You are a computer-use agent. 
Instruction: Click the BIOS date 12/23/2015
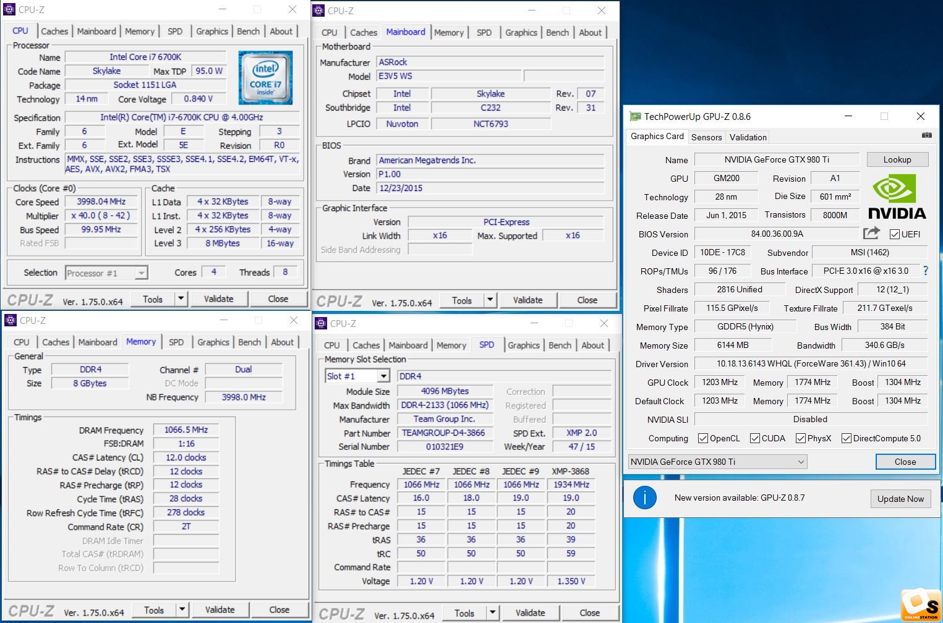[490, 188]
